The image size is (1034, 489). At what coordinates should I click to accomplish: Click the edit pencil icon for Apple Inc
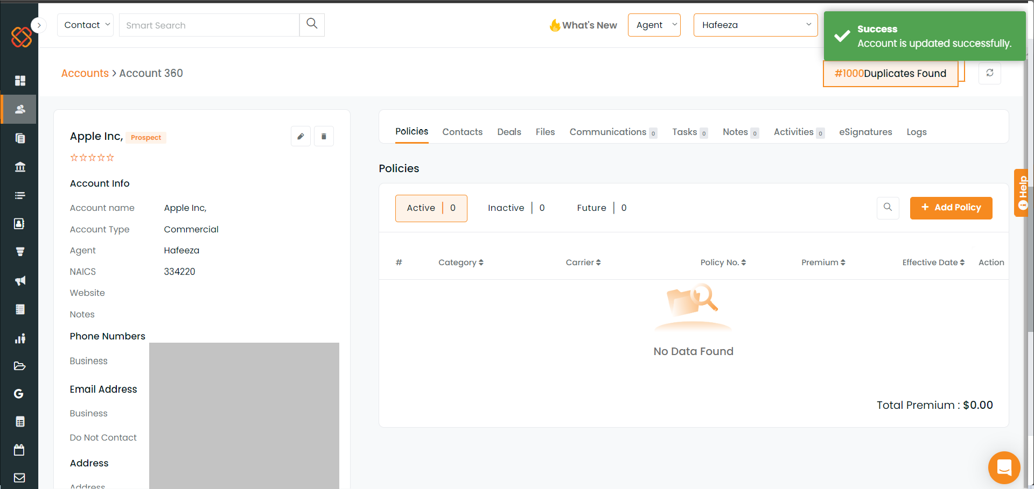[301, 137]
